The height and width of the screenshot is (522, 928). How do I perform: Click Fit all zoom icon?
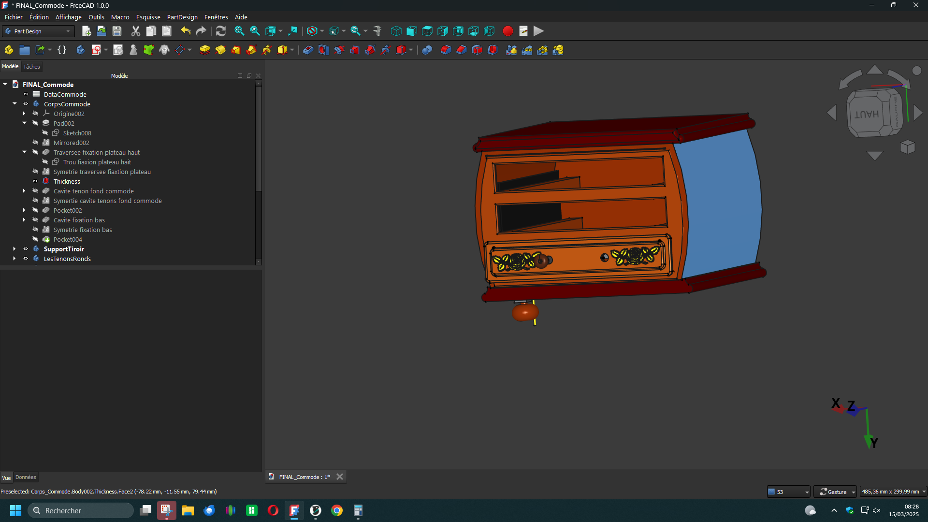point(239,31)
